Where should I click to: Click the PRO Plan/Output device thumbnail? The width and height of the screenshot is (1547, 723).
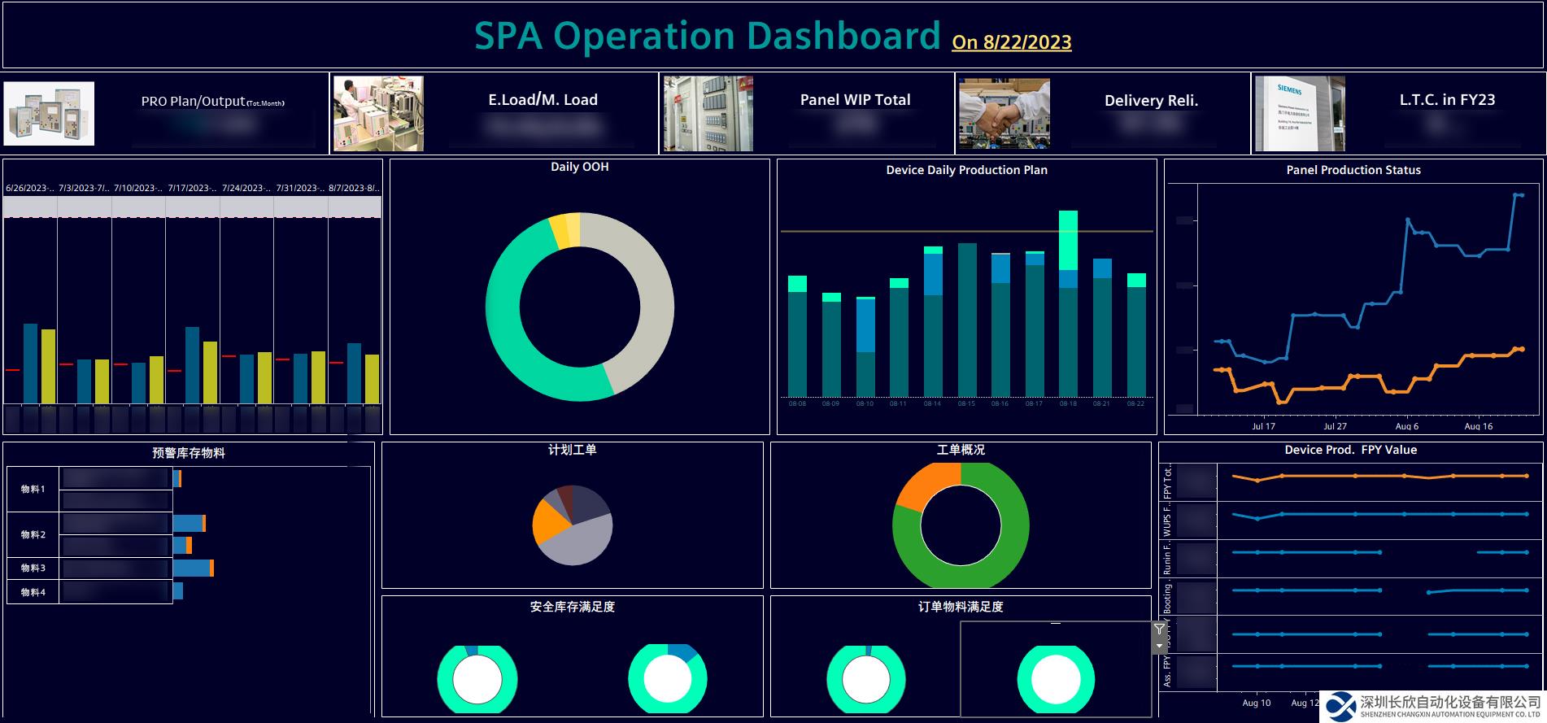(x=50, y=114)
